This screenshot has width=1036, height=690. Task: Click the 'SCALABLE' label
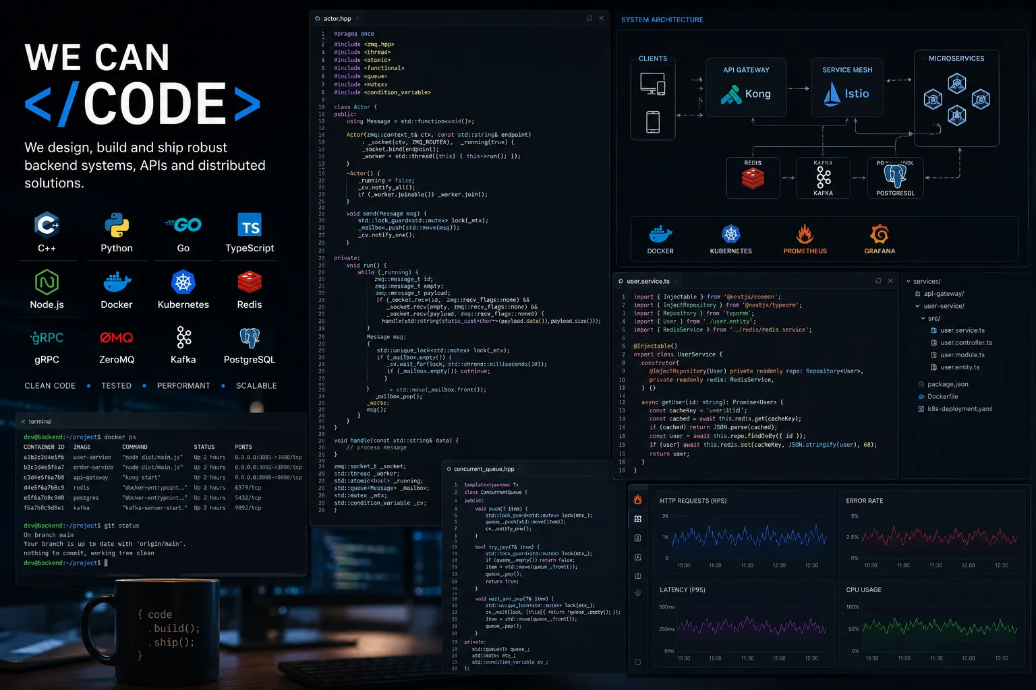pos(256,386)
